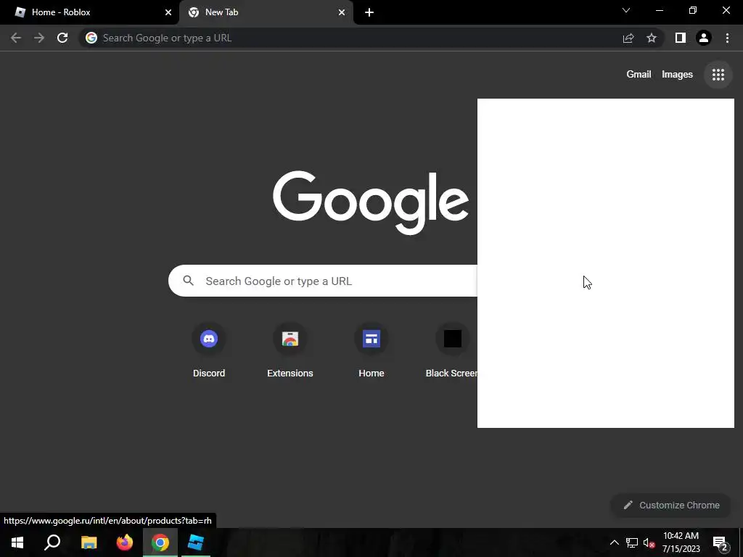Click the Google search box on page
This screenshot has width=743, height=557.
click(x=323, y=281)
